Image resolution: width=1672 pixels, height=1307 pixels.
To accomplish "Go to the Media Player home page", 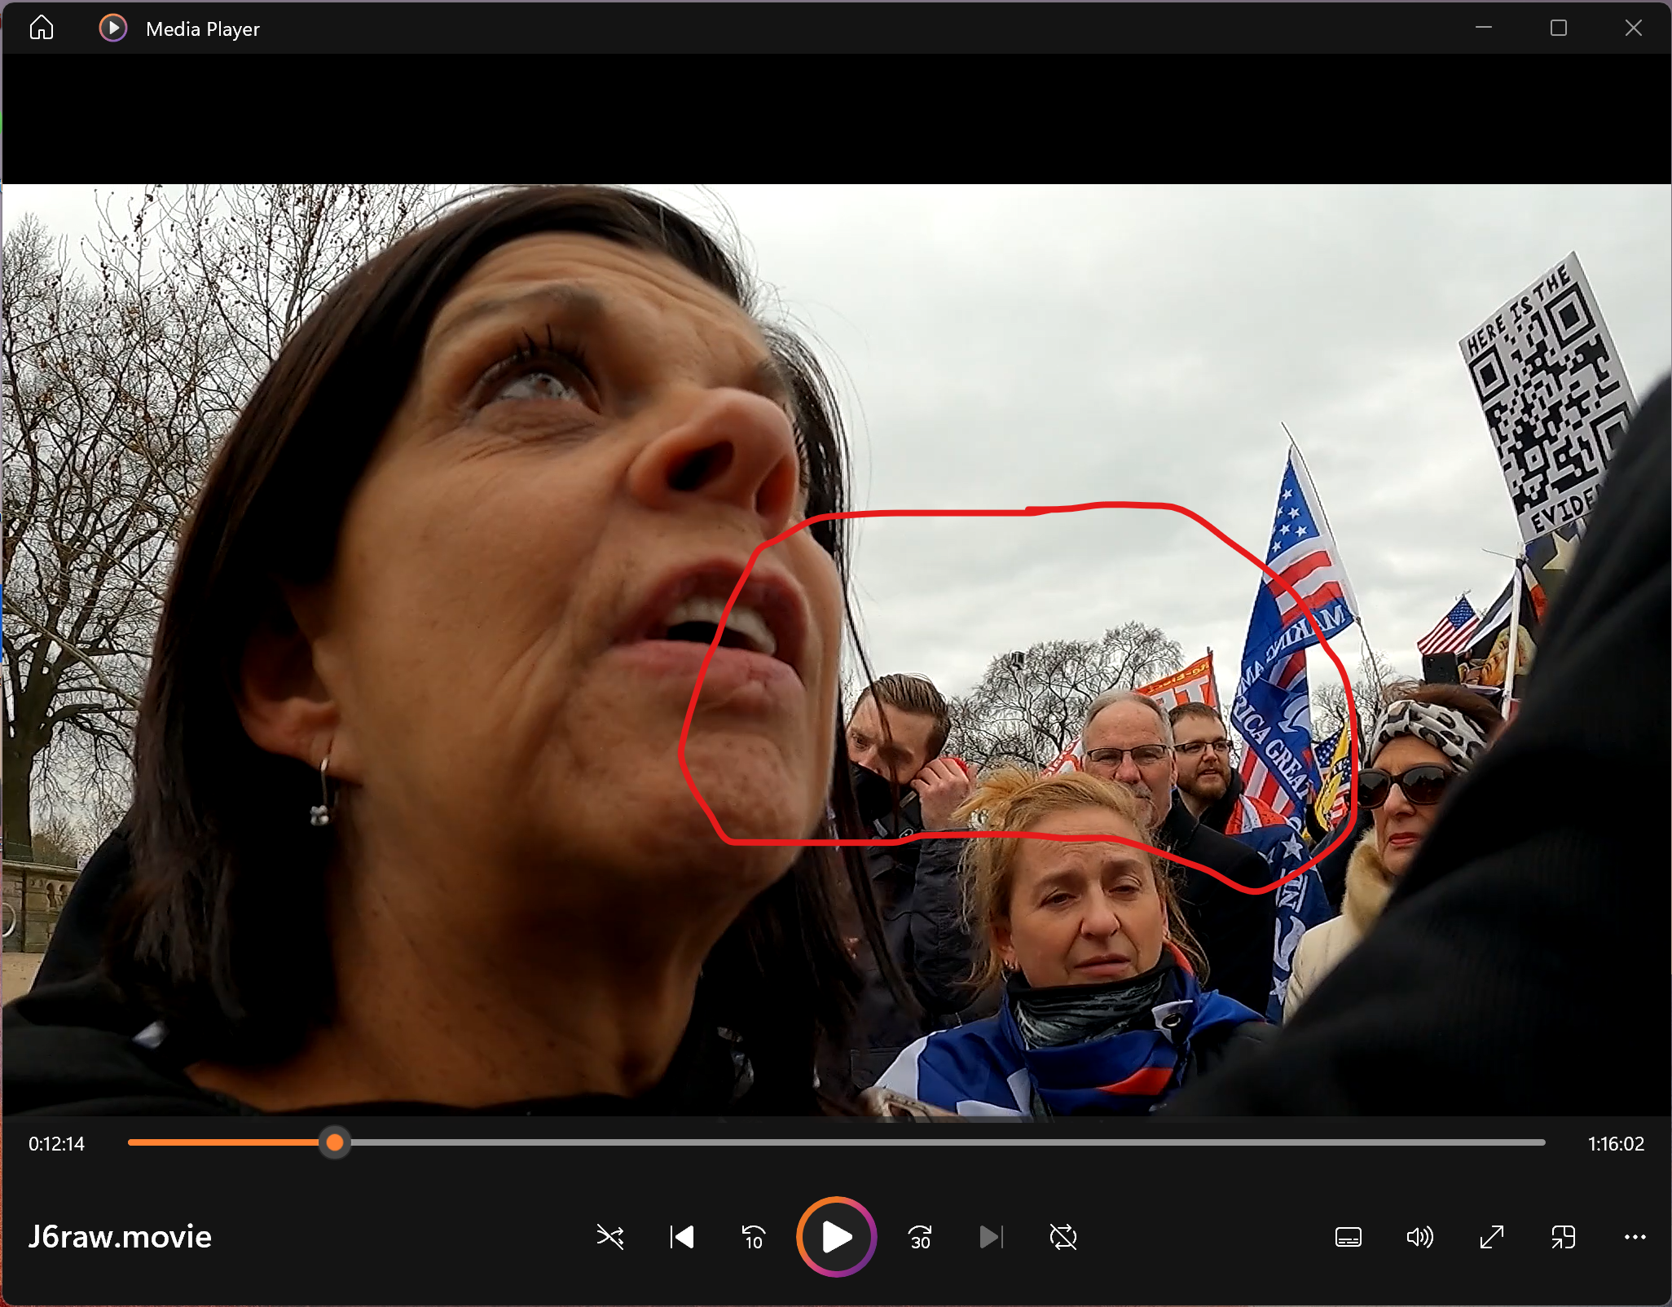I will coord(42,29).
